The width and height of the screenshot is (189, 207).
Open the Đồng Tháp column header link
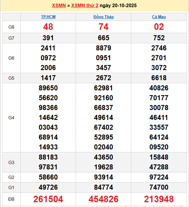tap(103, 17)
